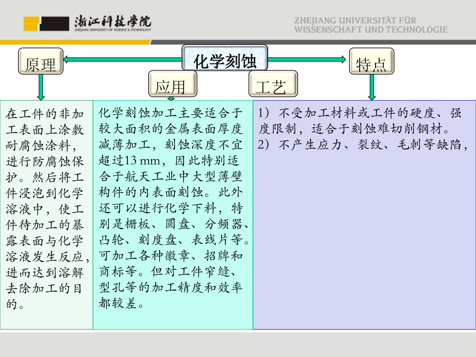Click the 应用 box

(x=172, y=84)
